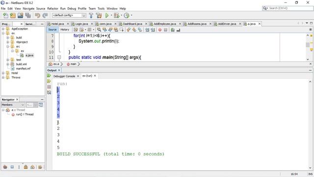Collapse the src folder node

[x=8, y=46]
